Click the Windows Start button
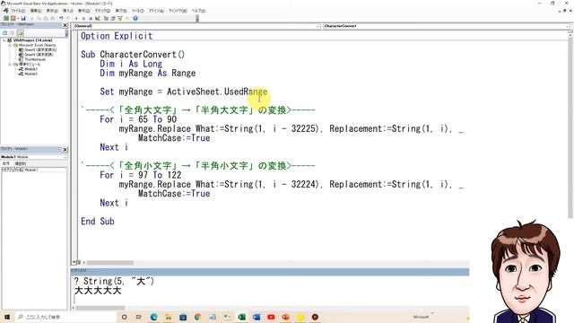Image resolution: width=574 pixels, height=323 pixels. pyautogui.click(x=7, y=317)
